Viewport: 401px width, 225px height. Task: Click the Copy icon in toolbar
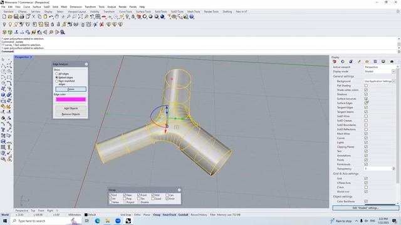click(39, 17)
